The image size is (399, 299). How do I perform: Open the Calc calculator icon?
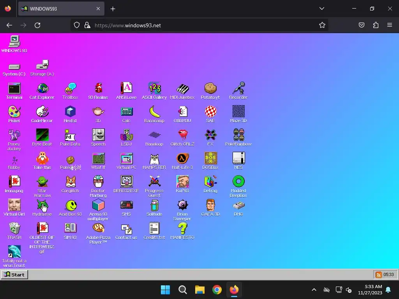[126, 114]
